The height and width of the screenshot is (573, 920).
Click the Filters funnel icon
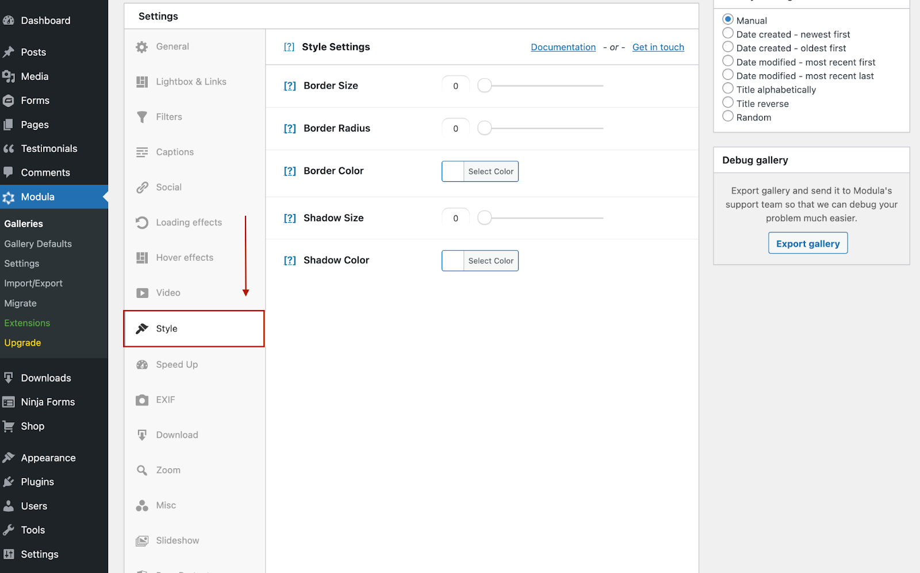point(142,117)
